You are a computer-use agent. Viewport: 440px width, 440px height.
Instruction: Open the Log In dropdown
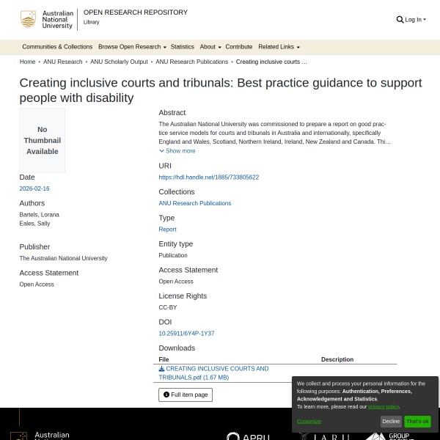pyautogui.click(x=415, y=20)
